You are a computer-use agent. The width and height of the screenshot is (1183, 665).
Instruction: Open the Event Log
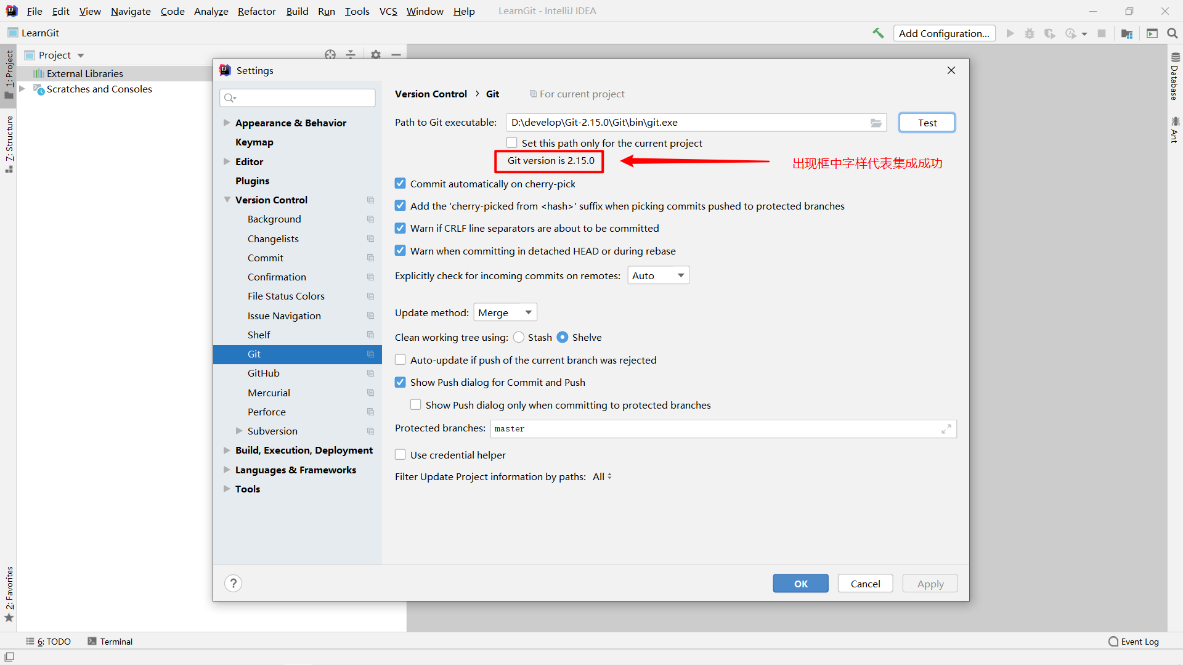[1134, 642]
